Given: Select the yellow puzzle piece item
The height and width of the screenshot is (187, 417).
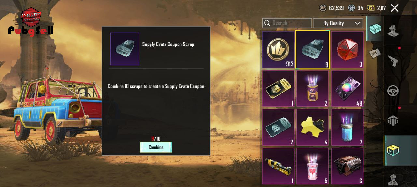Looking at the screenshot, I should (312, 128).
